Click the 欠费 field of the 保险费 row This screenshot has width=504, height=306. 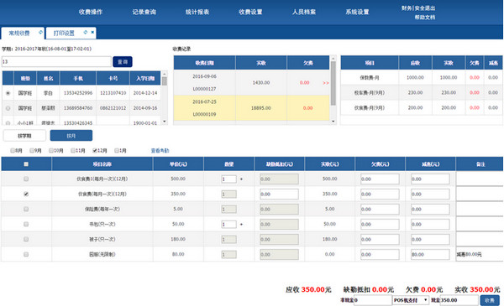point(380,209)
